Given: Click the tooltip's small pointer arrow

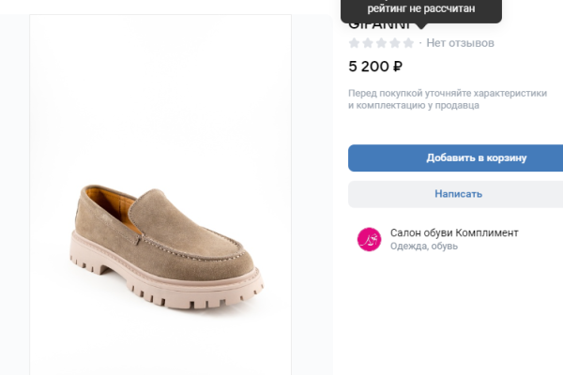Looking at the screenshot, I should [421, 26].
